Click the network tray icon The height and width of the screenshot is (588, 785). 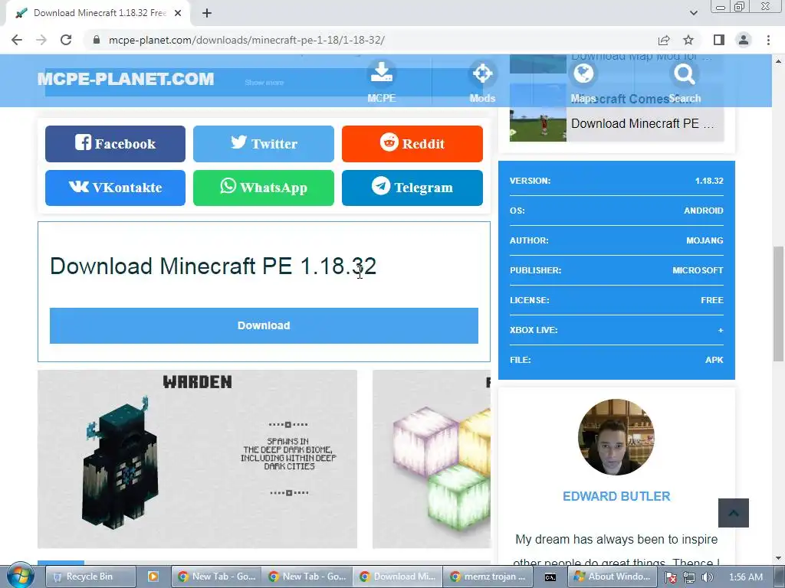pyautogui.click(x=689, y=577)
